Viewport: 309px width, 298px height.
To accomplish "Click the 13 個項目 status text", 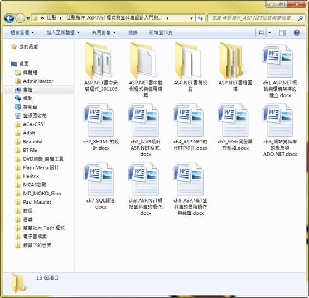I will point(47,278).
